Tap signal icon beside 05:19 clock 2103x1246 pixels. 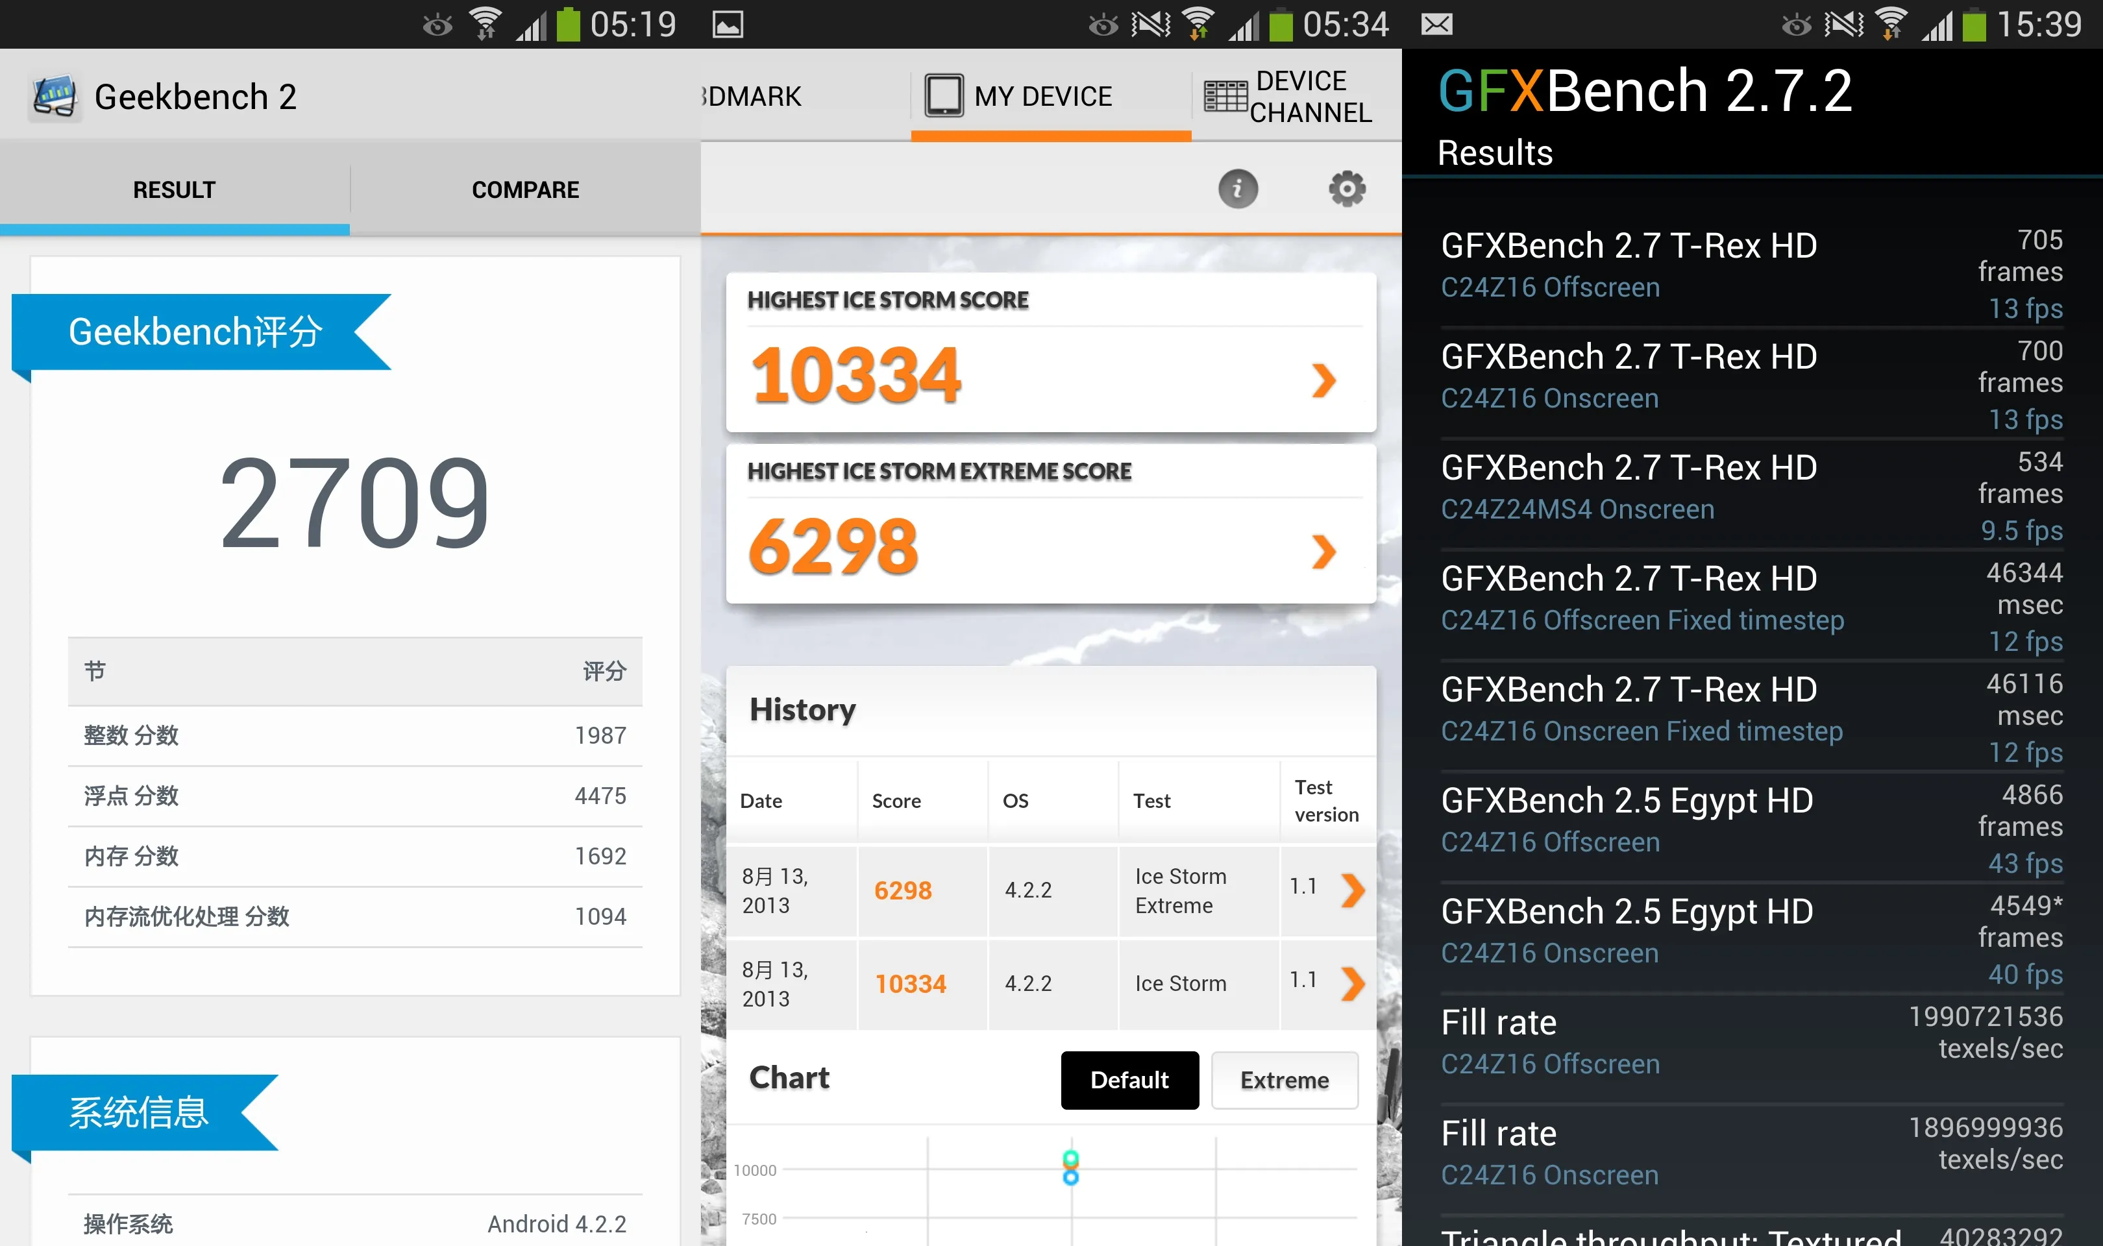click(530, 25)
